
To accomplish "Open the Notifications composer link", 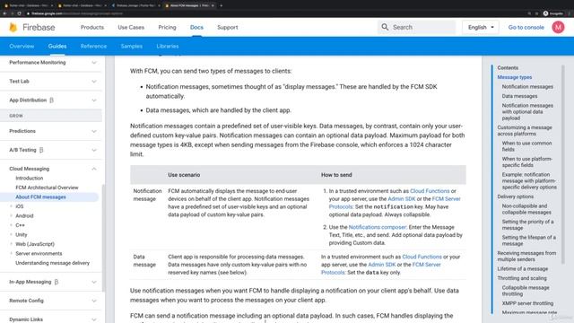I will (x=377, y=227).
